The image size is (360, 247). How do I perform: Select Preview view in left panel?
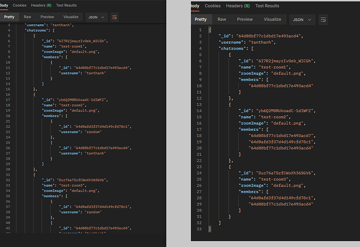pos(47,17)
